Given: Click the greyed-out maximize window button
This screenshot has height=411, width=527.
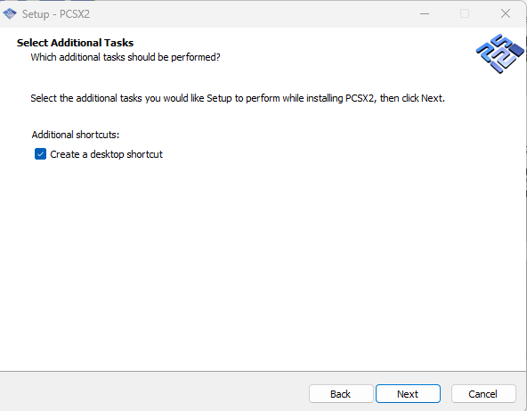Looking at the screenshot, I should pos(465,13).
